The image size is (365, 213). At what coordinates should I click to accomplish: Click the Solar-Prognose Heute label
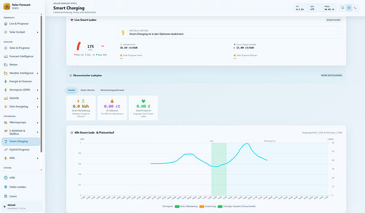(x=132, y=56)
